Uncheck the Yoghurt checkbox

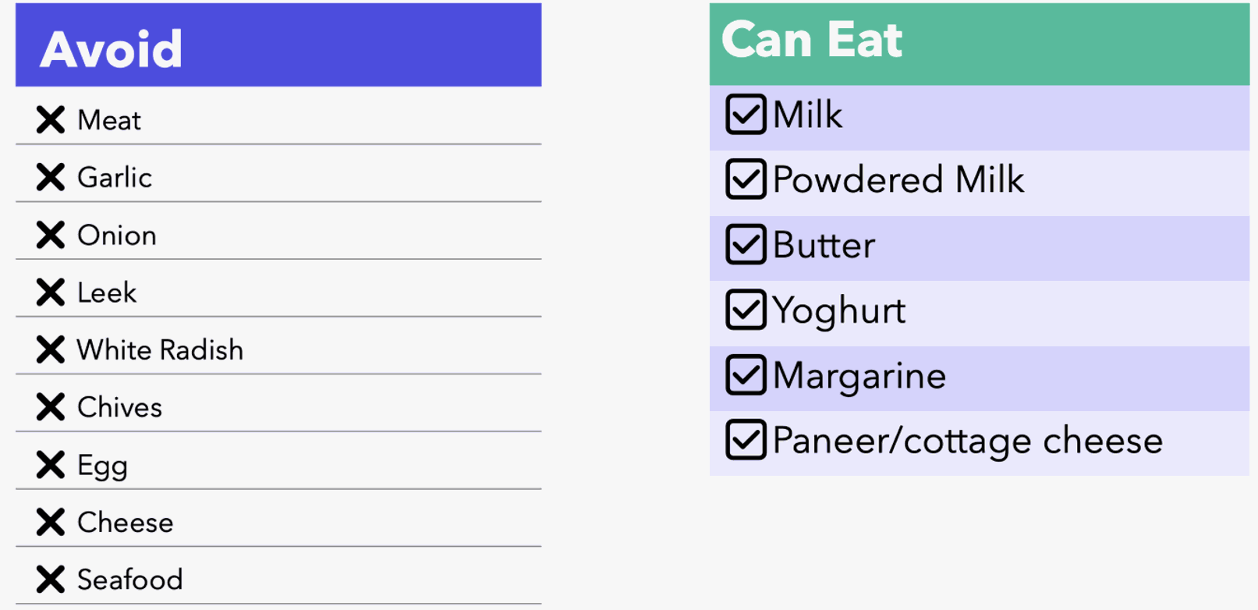(746, 310)
